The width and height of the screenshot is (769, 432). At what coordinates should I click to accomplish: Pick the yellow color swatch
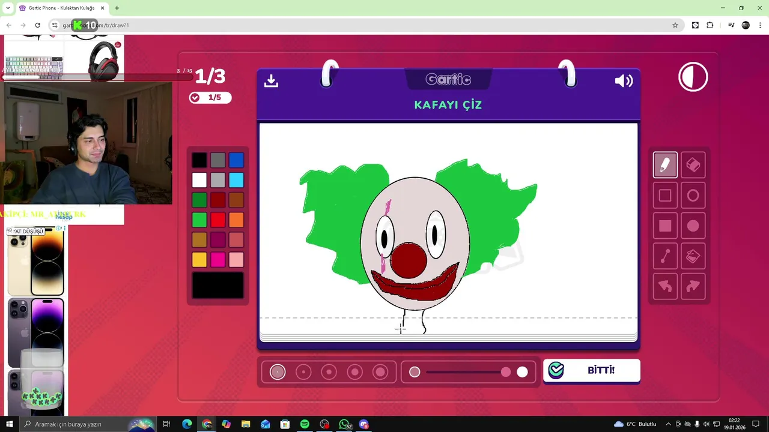click(x=199, y=259)
